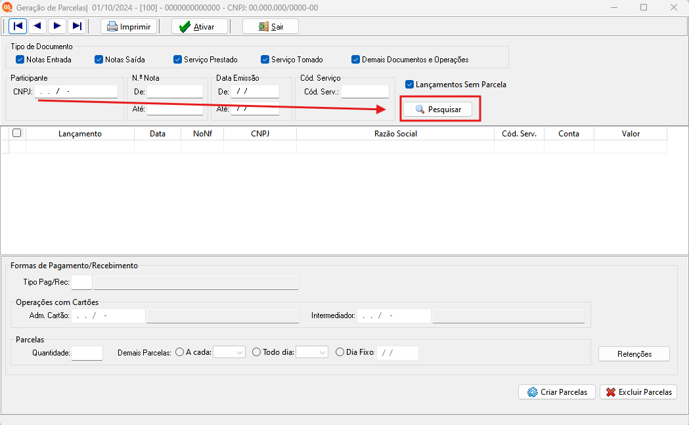Screen dimensions: 689x425
Task: Uncheck Notas Saída checkbox
Action: (x=99, y=59)
